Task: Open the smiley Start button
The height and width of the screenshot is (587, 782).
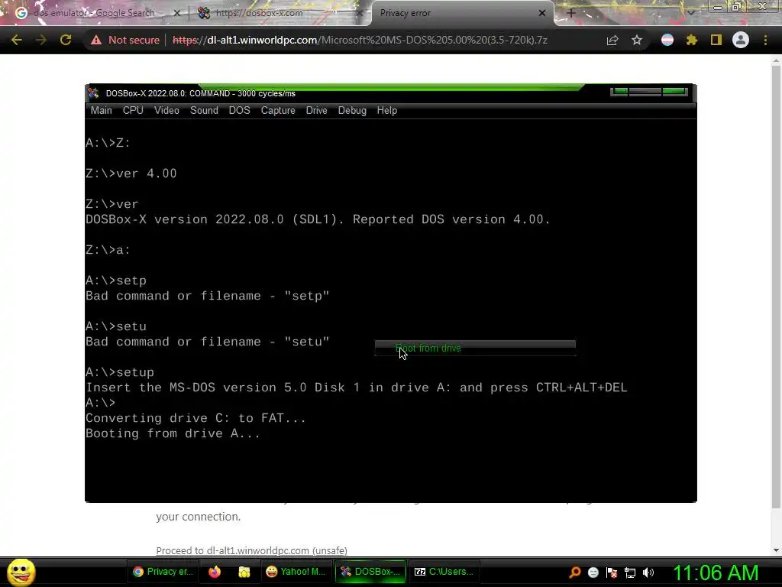Action: click(21, 572)
